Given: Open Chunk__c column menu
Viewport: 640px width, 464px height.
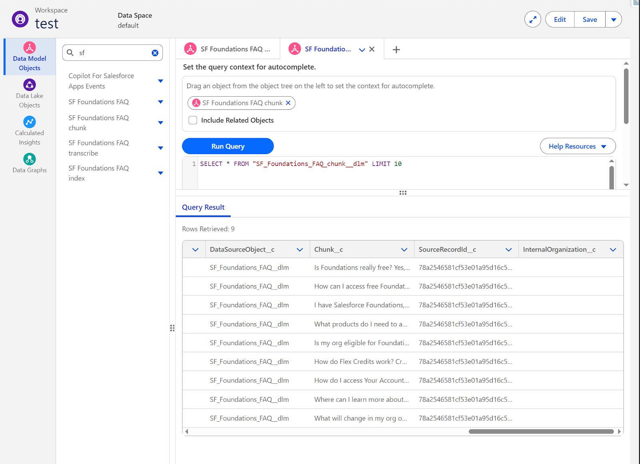Looking at the screenshot, I should (x=404, y=250).
